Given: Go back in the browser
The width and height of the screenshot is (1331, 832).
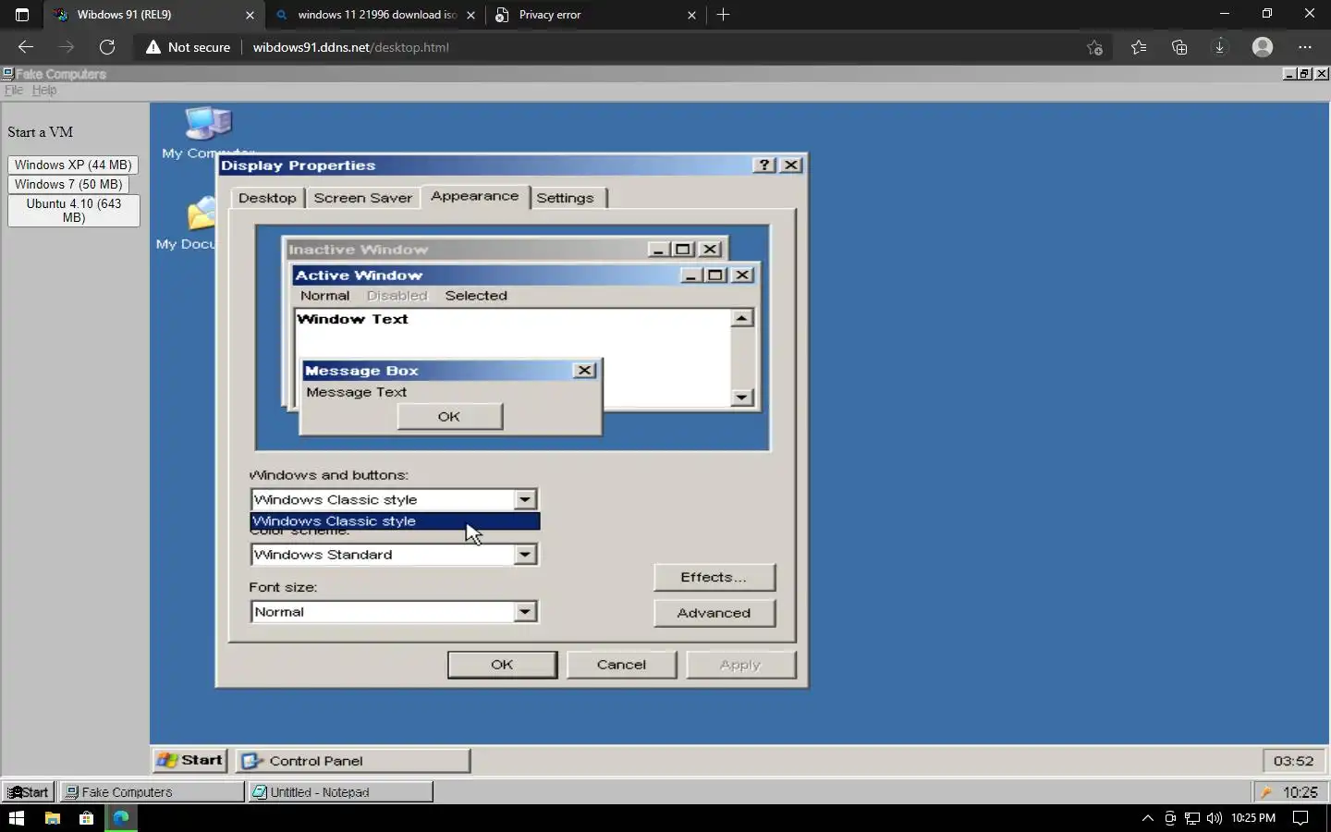Looking at the screenshot, I should coord(26,47).
